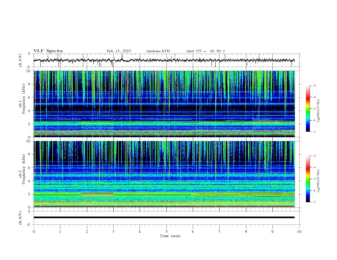Click time axis tick label "9"

[272, 232]
